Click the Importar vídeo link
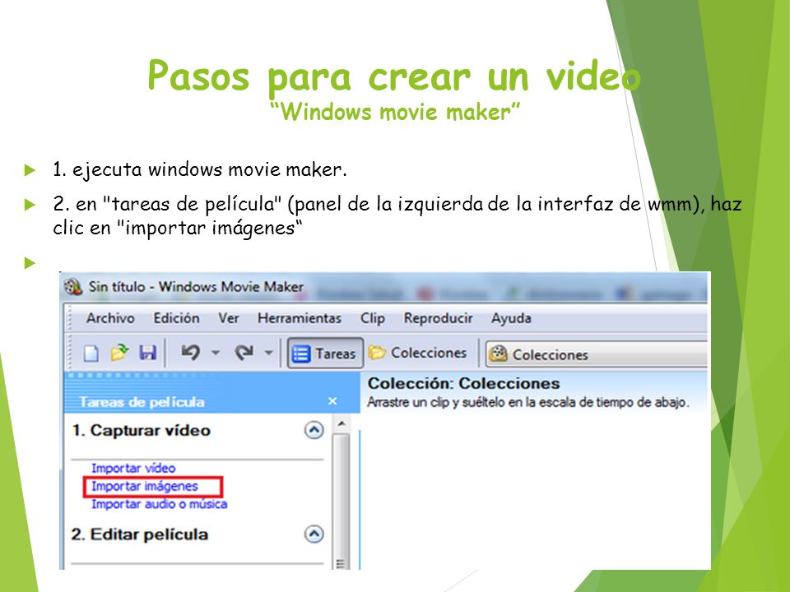The height and width of the screenshot is (592, 790). pyautogui.click(x=133, y=468)
